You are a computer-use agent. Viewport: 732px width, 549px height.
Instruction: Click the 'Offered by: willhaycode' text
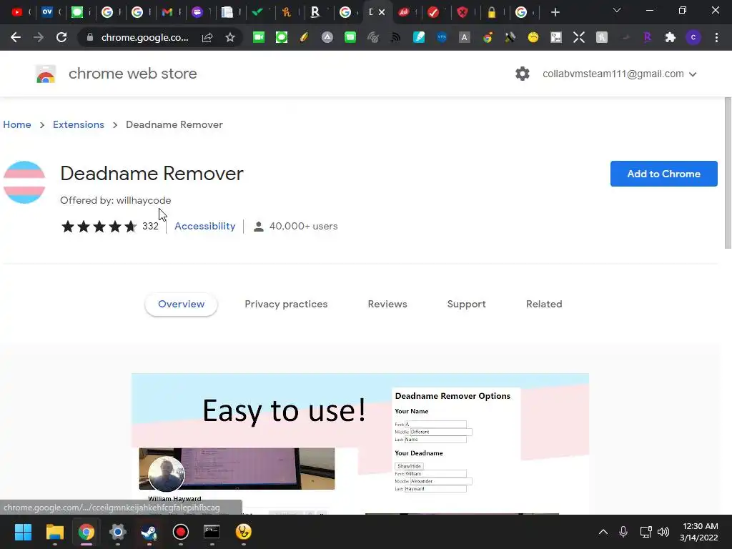pos(115,200)
